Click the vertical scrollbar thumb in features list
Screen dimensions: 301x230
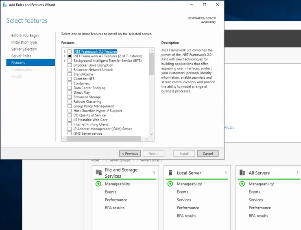pos(152,64)
